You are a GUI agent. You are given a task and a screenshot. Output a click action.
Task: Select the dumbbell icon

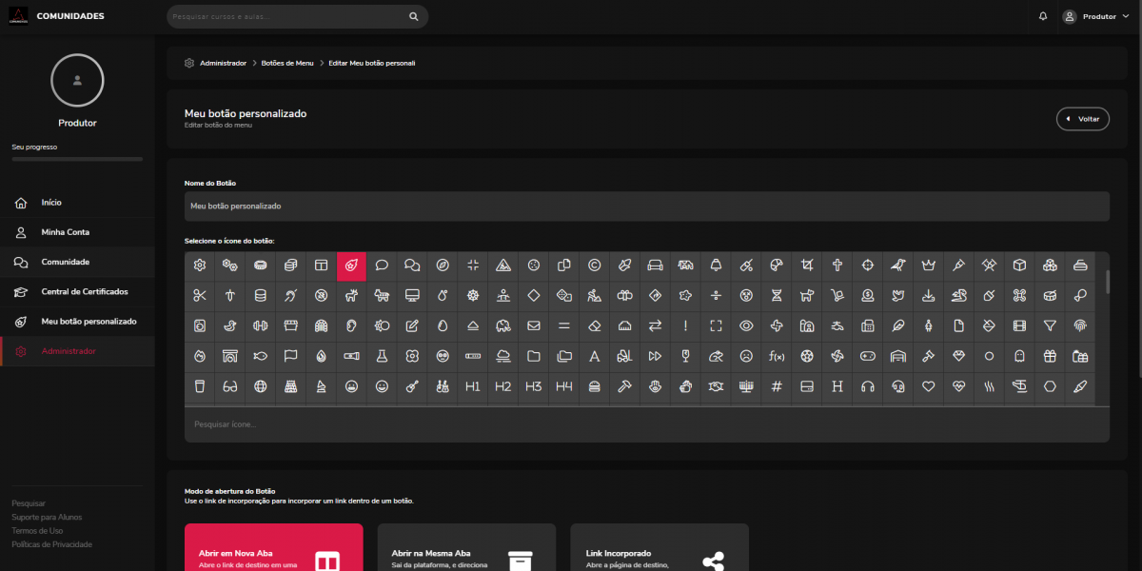point(260,326)
